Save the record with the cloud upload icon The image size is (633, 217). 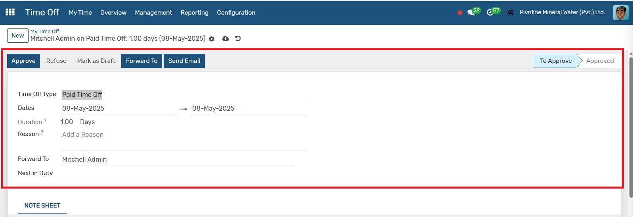click(226, 38)
